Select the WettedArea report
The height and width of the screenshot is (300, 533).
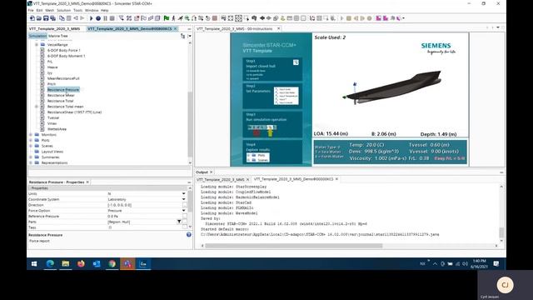point(57,129)
